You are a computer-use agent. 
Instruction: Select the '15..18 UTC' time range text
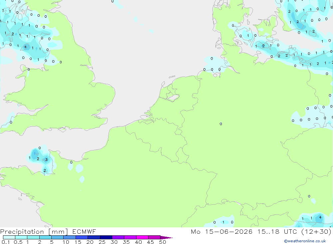[277, 232]
